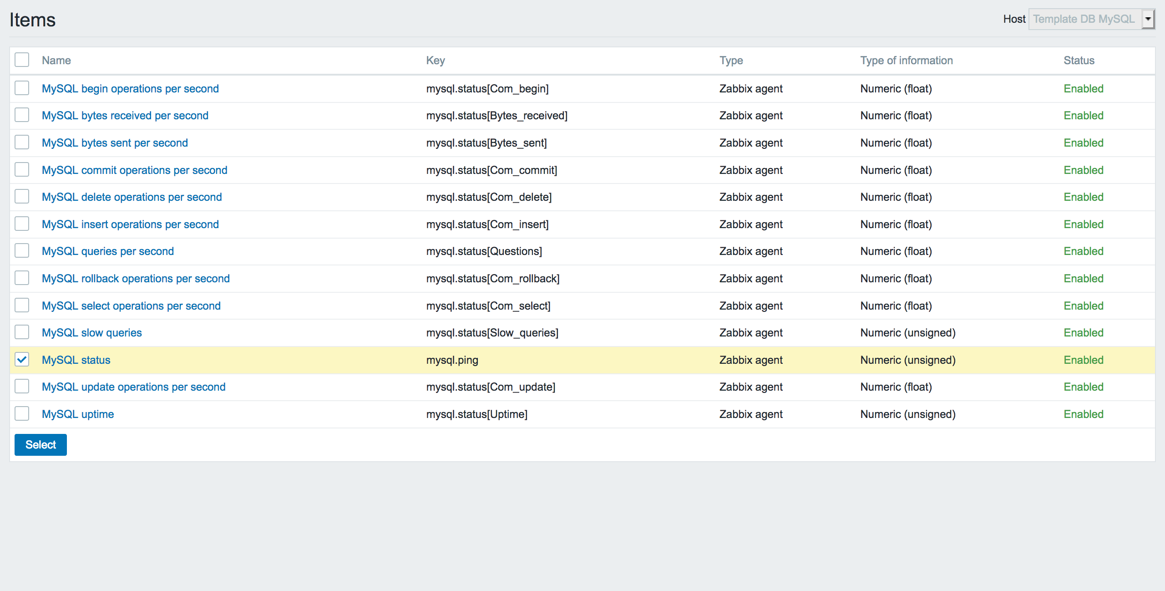
Task: Tick the select-all checkbox in the header row
Action: [22, 60]
